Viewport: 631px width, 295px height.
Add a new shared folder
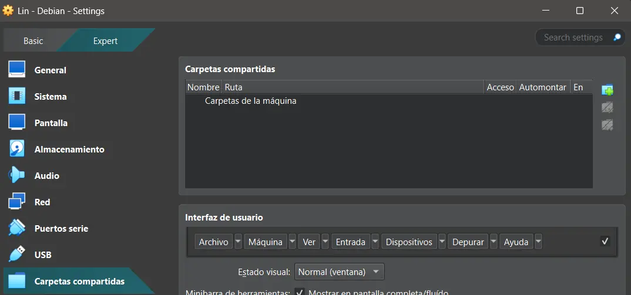(607, 90)
